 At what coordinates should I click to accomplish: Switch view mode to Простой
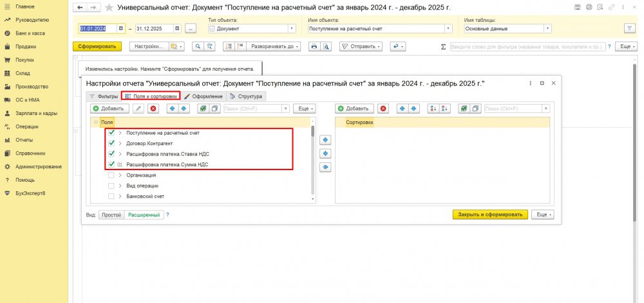click(111, 215)
